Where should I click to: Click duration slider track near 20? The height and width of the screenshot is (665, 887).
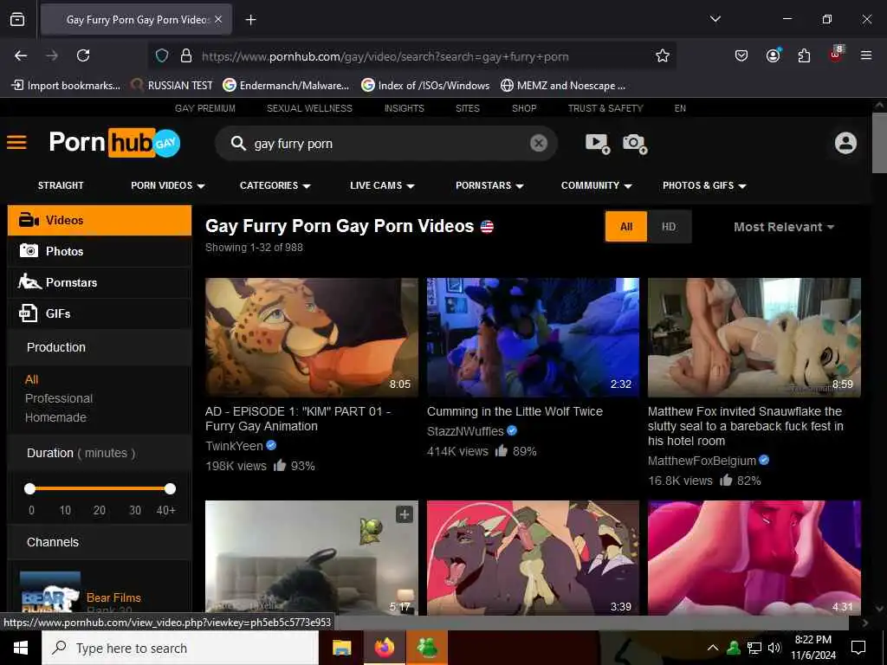tap(100, 488)
